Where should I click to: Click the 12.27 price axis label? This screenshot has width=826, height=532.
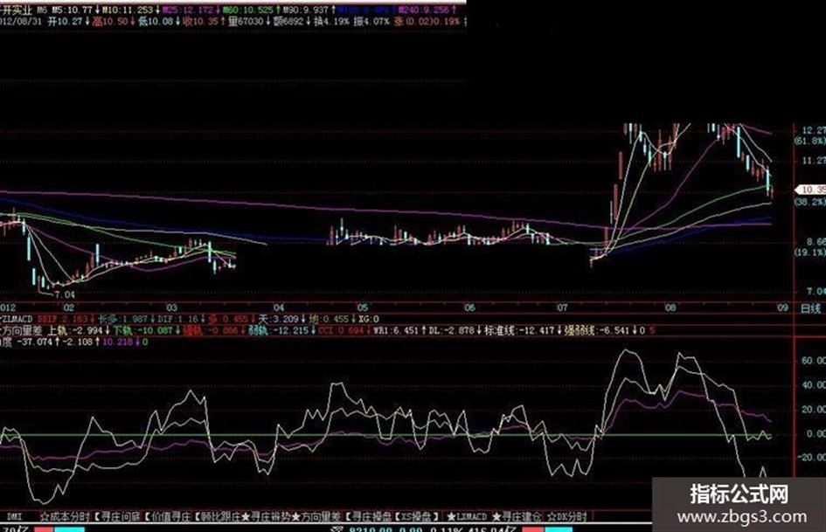[x=814, y=130]
